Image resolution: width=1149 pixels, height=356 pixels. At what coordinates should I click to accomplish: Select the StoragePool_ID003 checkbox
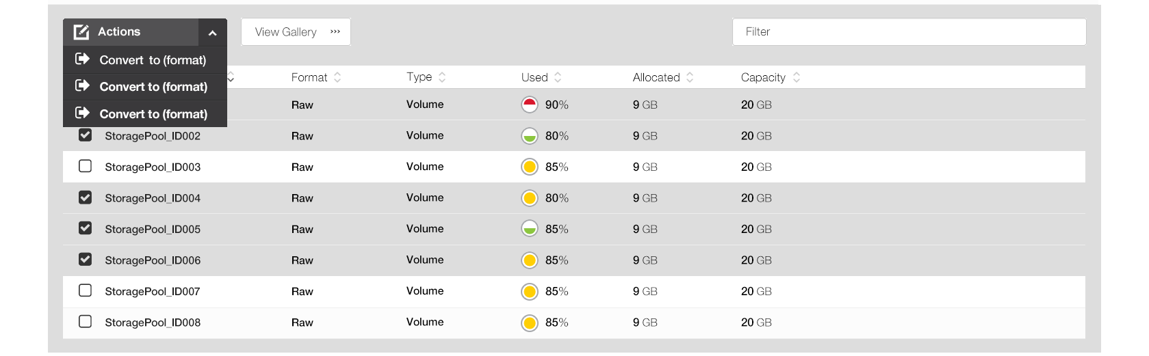coord(86,166)
